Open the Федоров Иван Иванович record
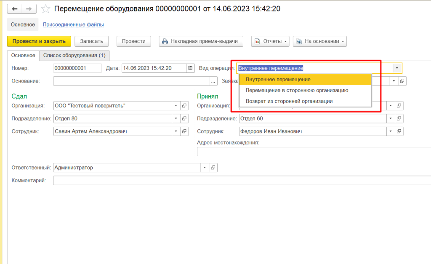Screen dimensions: 431x264 point(399,131)
